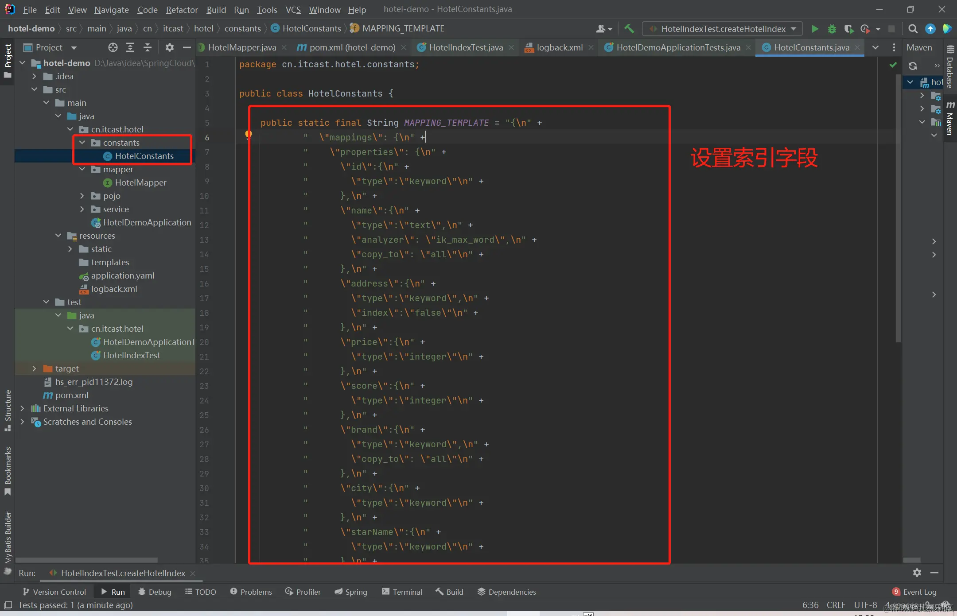Expand the pojo package folder

[82, 196]
